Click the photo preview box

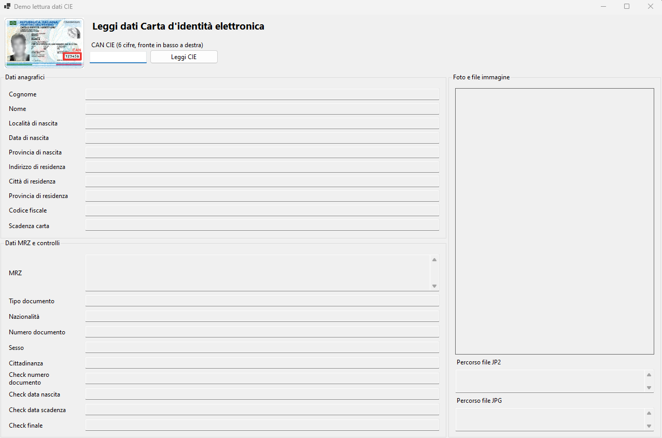554,221
